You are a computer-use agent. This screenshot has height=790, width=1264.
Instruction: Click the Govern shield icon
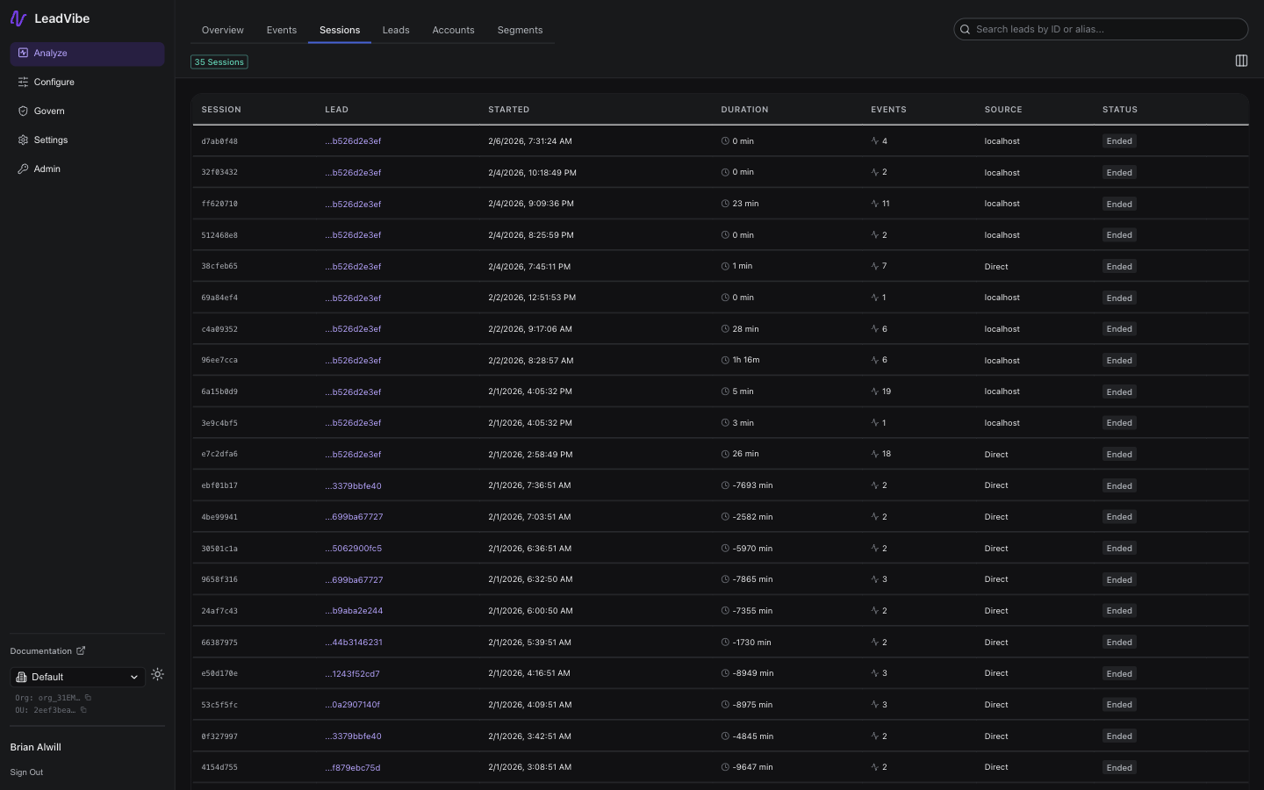point(23,111)
